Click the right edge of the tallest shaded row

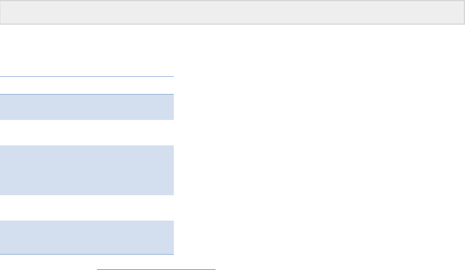(171, 170)
